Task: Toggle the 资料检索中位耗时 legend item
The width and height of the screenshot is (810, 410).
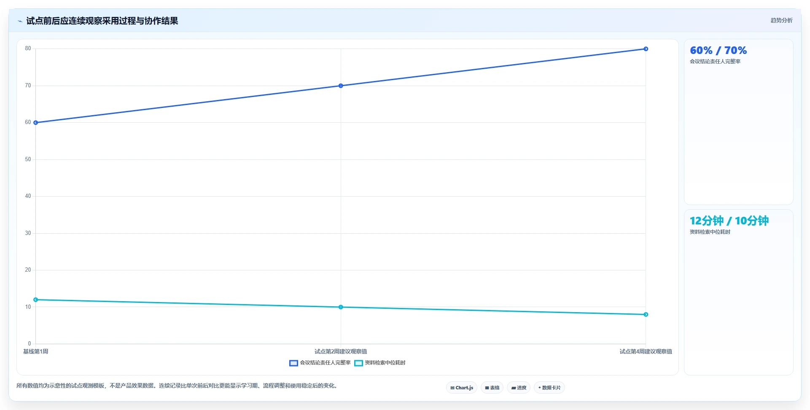Action: 380,363
